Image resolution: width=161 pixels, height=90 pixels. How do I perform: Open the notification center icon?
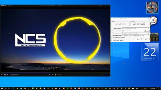pyautogui.click(x=158, y=88)
